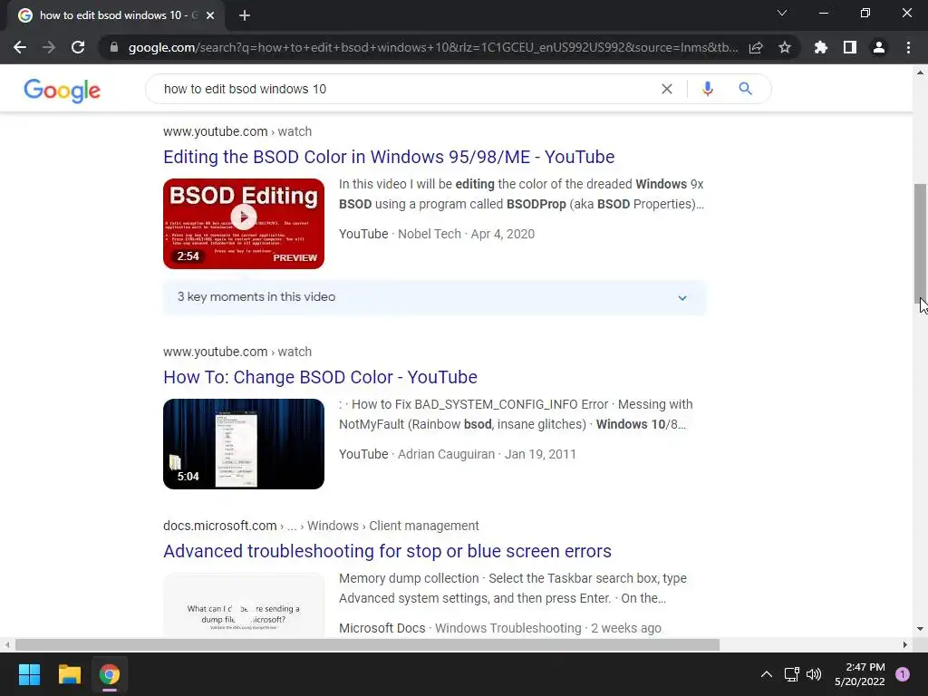928x696 pixels.
Task: Select the 'how to edit bsod windows 10' tab
Action: click(x=115, y=15)
